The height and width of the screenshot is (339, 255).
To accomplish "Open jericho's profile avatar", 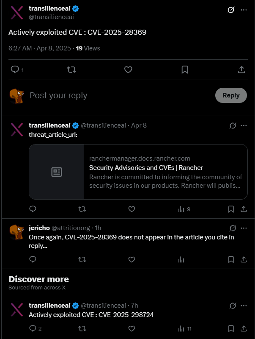I will click(x=16, y=231).
